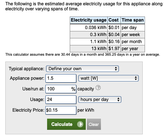This screenshot has height=136, width=164.
Task: Click the green Calculate button
Action: [66, 124]
